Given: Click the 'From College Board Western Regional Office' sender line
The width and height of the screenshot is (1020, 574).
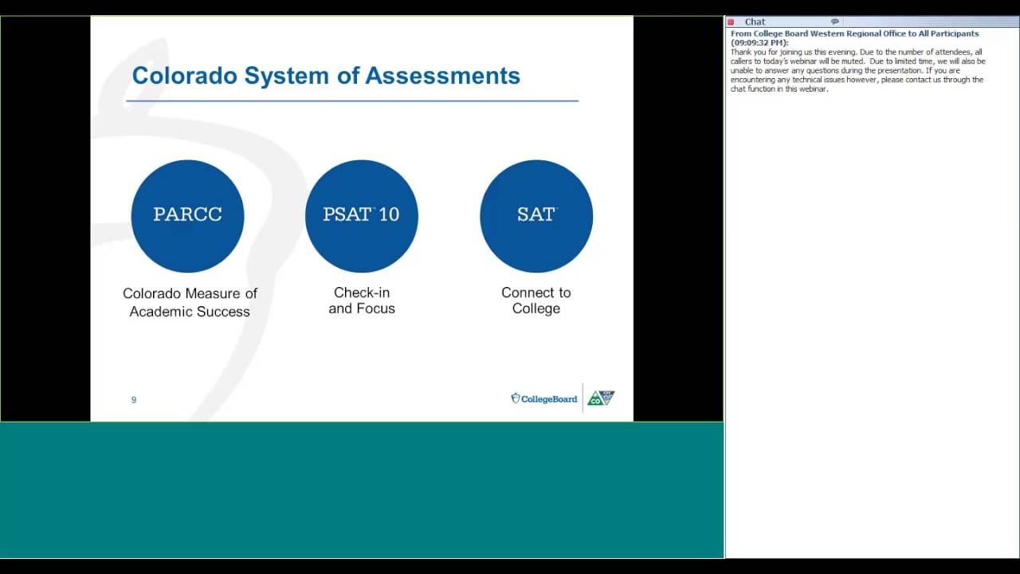Looking at the screenshot, I should (855, 34).
